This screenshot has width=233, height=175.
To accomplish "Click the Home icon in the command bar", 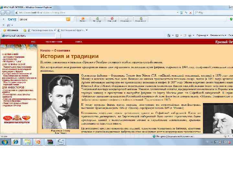I will pos(169,35).
